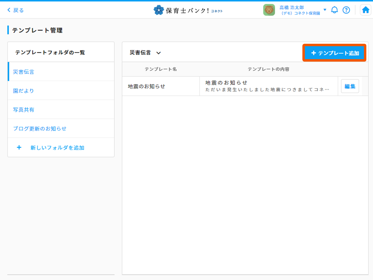Screen dimensions: 373x280
Task: Click 新しいフォルダを追加 link
Action: coord(57,148)
